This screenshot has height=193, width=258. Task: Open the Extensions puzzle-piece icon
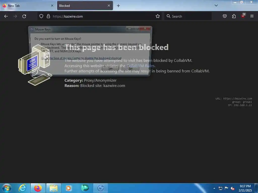(x=234, y=16)
